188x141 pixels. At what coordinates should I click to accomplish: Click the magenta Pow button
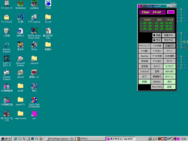point(171,12)
